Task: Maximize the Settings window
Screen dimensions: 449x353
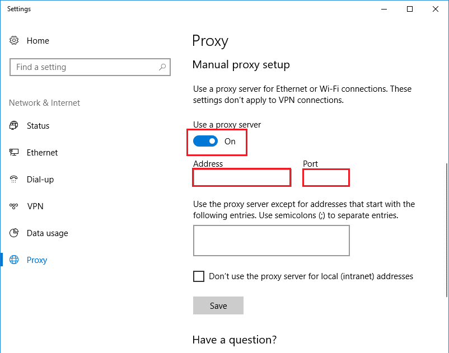Action: pyautogui.click(x=410, y=9)
